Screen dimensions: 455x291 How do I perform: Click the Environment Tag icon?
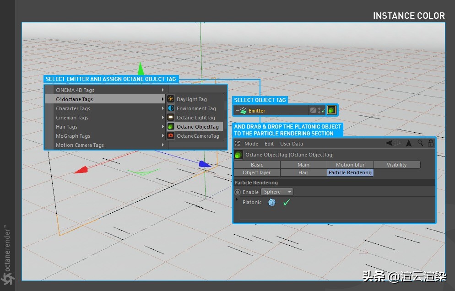point(170,108)
